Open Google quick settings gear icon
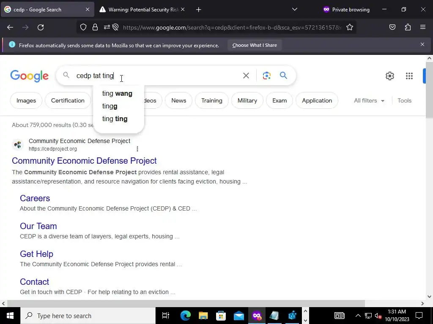This screenshot has height=324, width=433. click(389, 76)
